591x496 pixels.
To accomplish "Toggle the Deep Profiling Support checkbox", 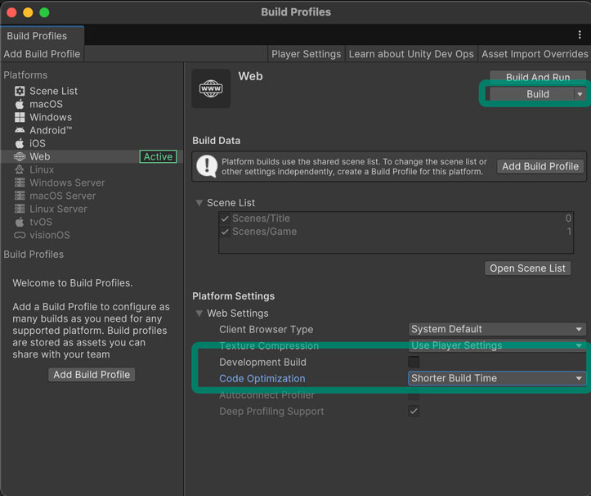I will pos(414,411).
